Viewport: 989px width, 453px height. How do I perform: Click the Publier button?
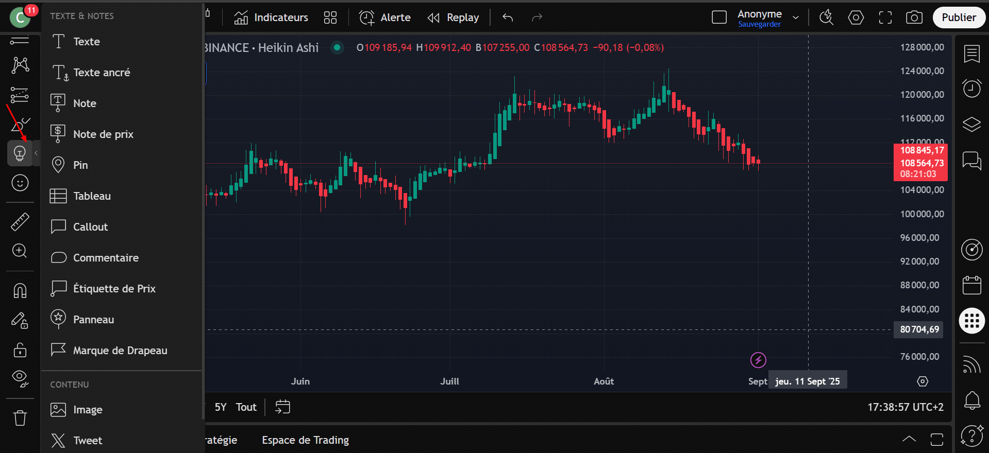(959, 18)
